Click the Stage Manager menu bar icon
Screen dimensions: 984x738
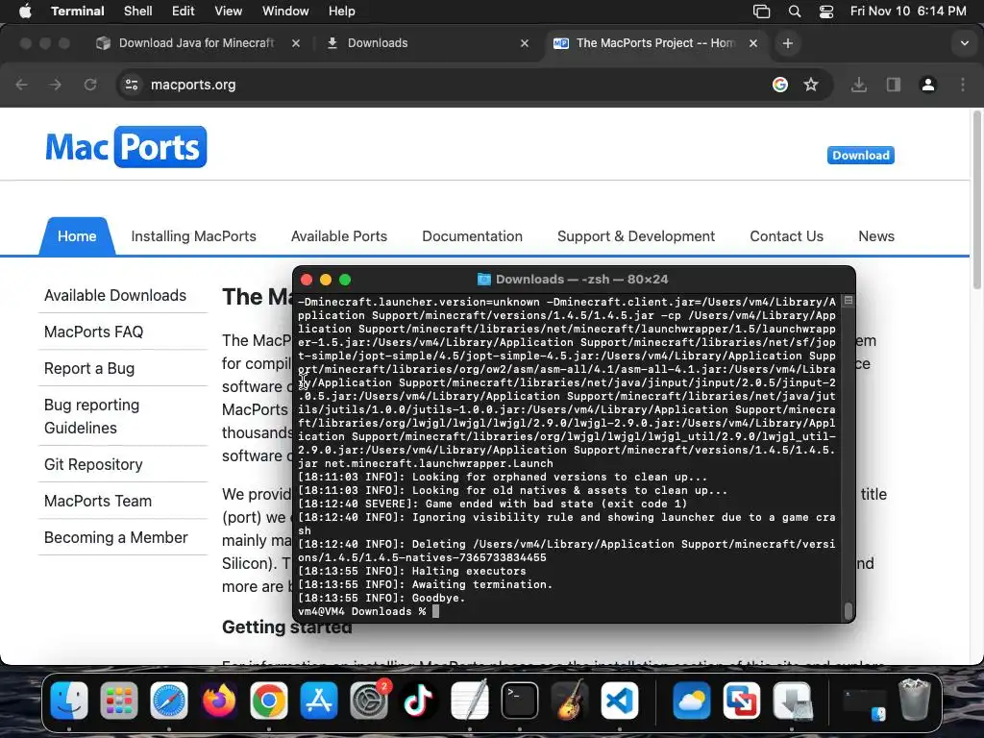761,11
